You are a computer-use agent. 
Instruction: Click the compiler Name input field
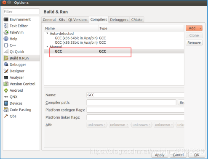point(136,95)
